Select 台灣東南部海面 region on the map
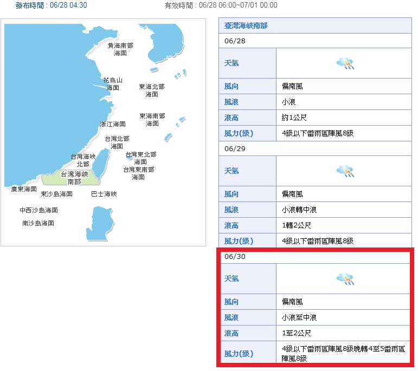This screenshot has height=371, width=418. pos(139,173)
